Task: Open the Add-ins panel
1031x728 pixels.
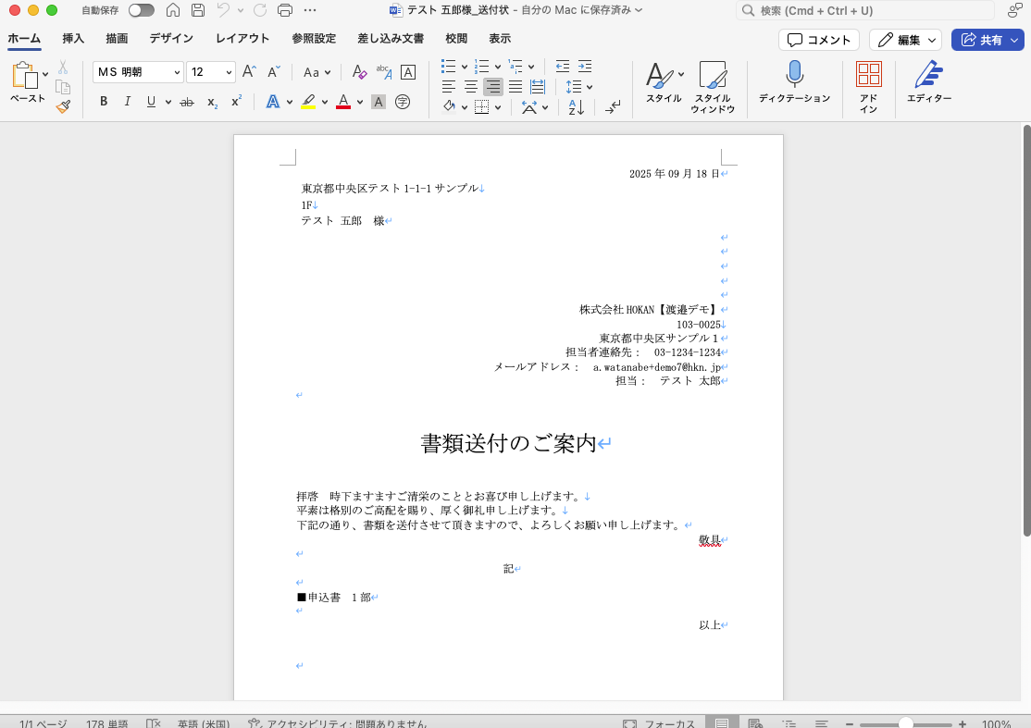Action: 868,81
